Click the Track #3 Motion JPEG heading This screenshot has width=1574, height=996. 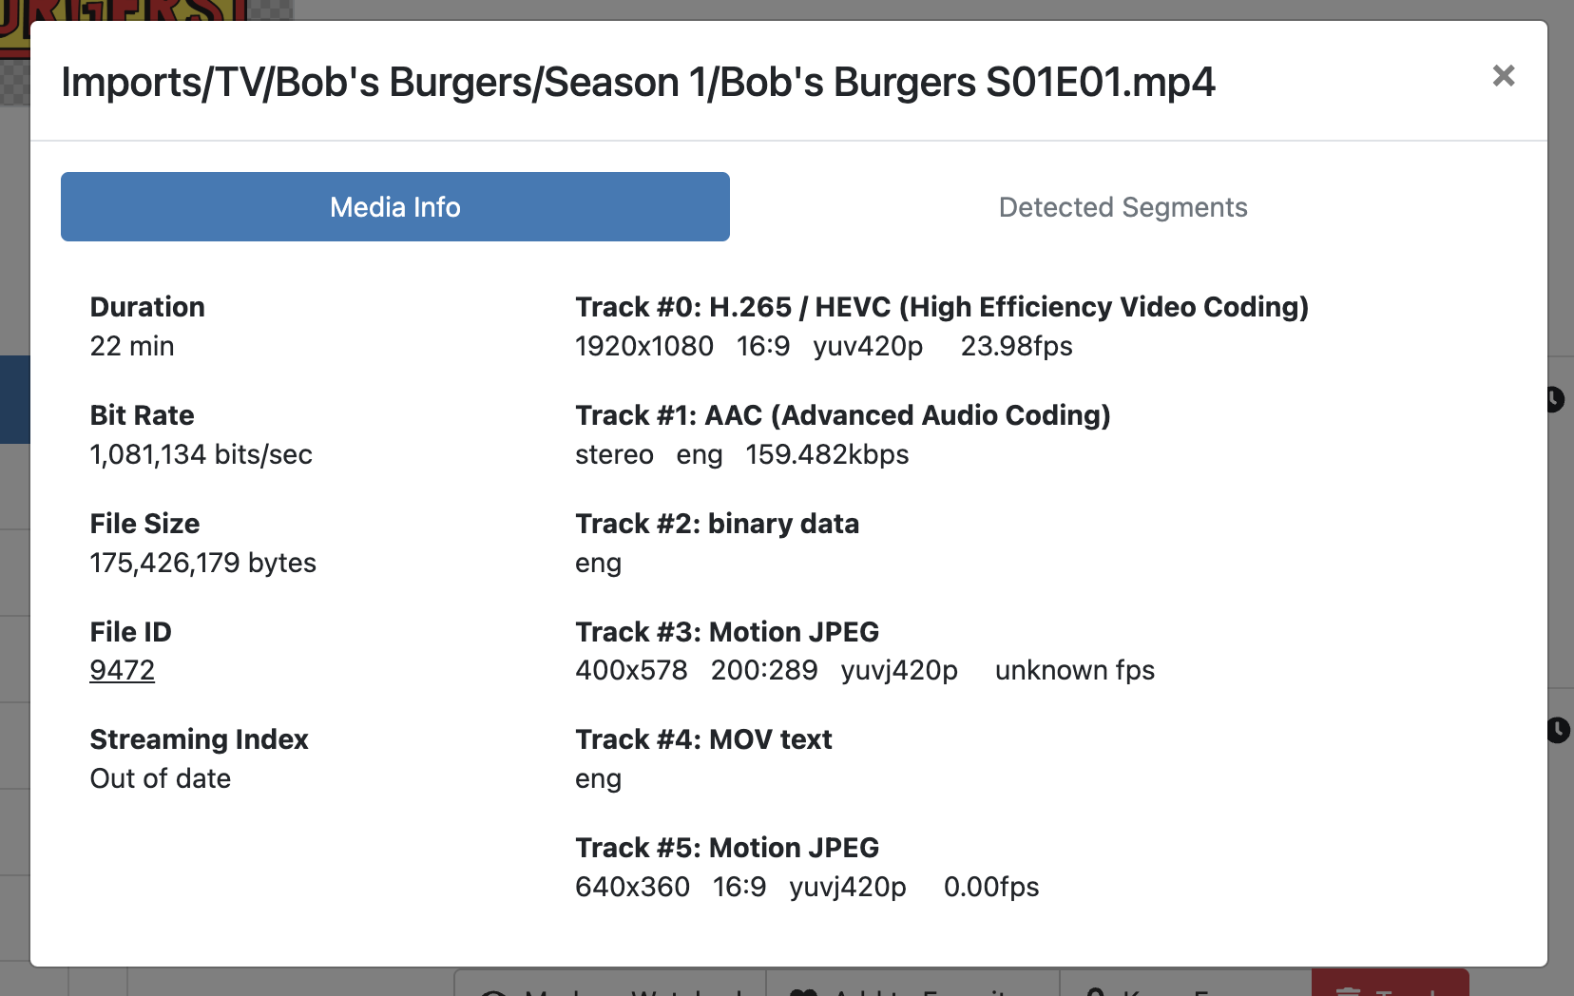pos(727,632)
